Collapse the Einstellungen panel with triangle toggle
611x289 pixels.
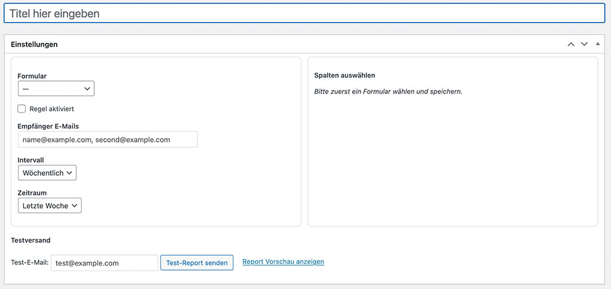598,44
